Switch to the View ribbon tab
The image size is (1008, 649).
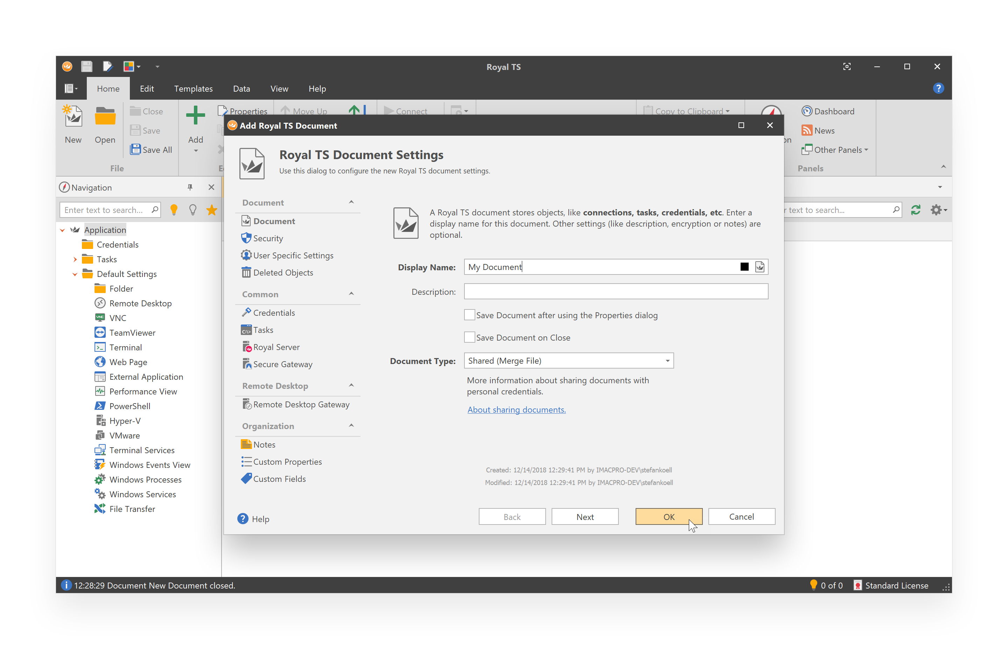click(279, 88)
